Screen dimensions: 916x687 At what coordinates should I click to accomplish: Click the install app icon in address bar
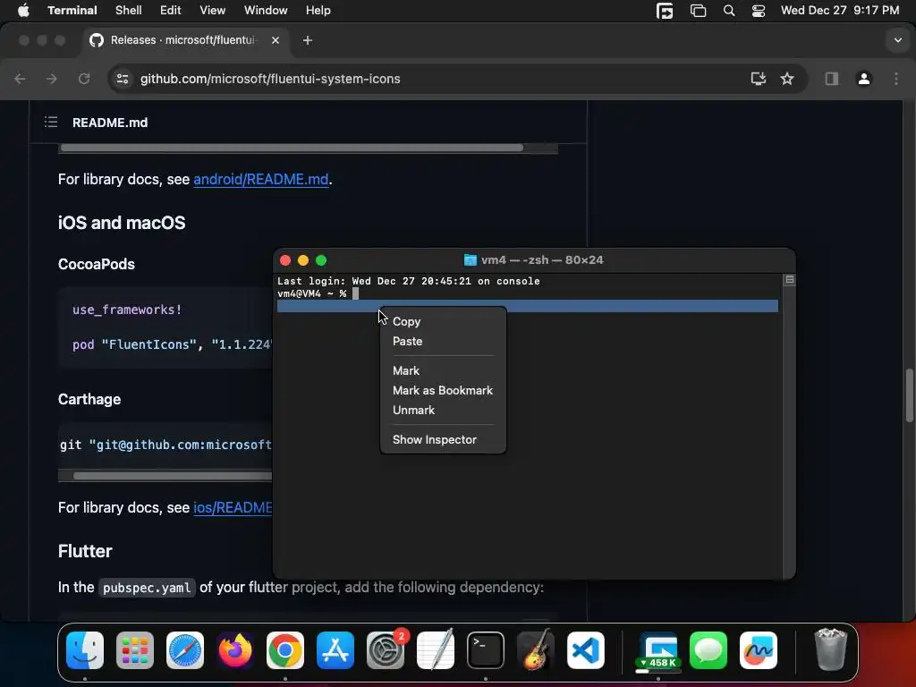(x=759, y=79)
